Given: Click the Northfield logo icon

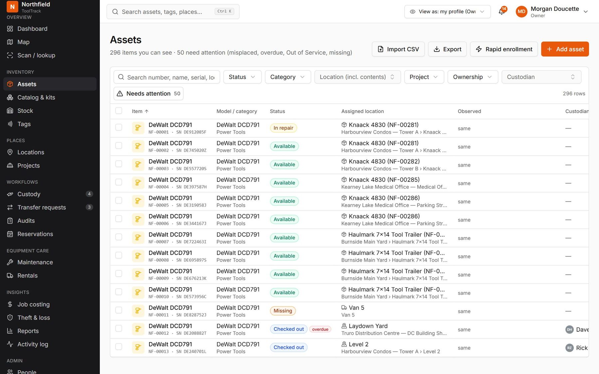Looking at the screenshot, I should (x=12, y=6).
